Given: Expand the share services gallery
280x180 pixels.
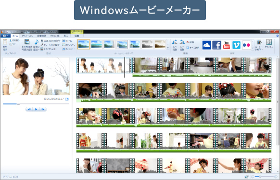Looking at the screenshot, I should 253,49.
